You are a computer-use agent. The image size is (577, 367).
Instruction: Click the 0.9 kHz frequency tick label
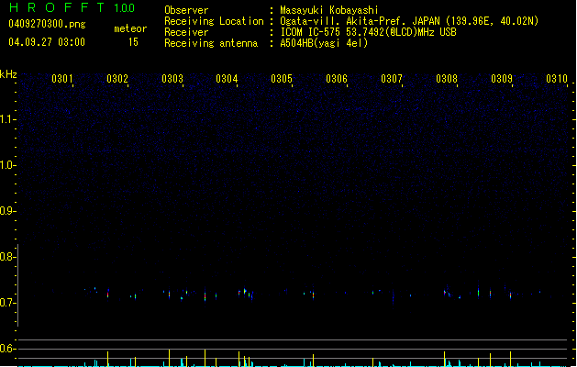pos(7,211)
